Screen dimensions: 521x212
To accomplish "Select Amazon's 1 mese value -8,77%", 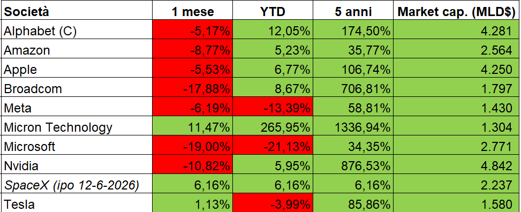I will coord(192,50).
